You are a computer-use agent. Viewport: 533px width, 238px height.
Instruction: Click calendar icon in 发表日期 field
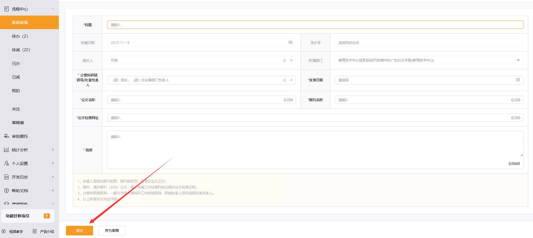[518, 80]
